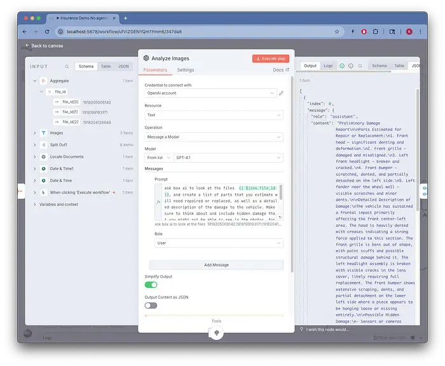
Task: Click the Date & Time1 node icon
Action: [x=43, y=168]
